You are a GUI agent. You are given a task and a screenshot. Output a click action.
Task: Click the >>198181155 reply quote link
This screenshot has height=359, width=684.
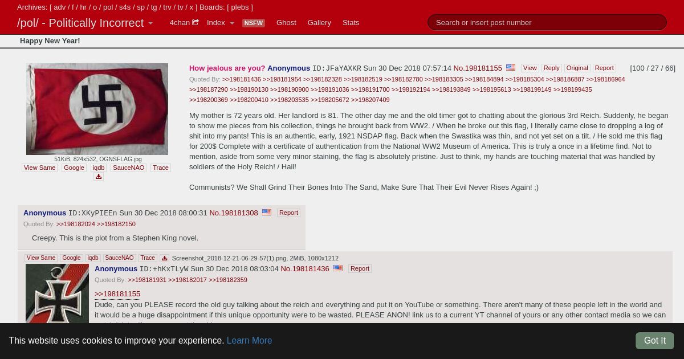pos(117,293)
